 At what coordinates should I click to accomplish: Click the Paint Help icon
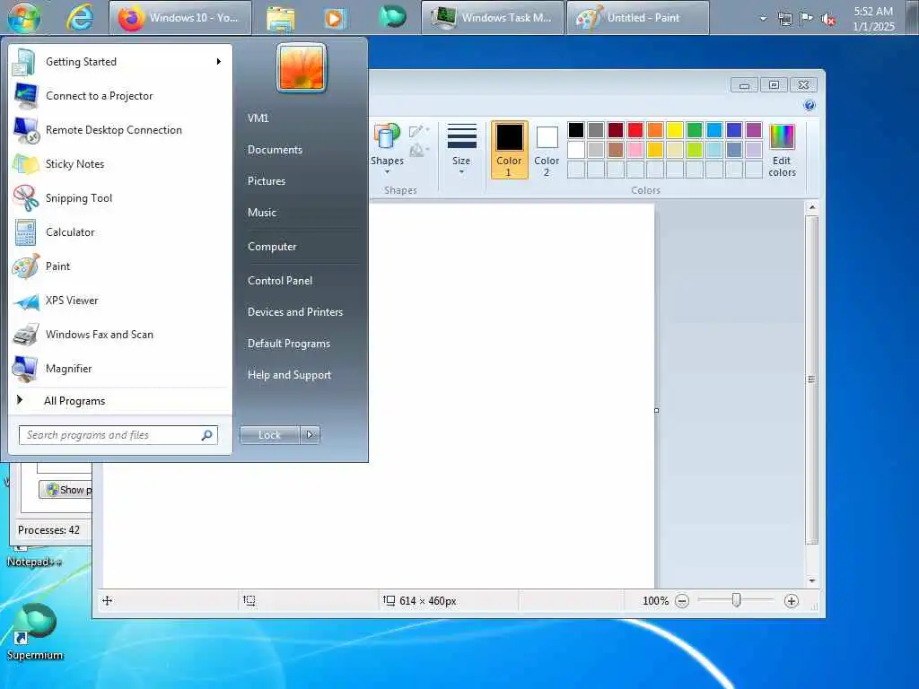pos(810,106)
